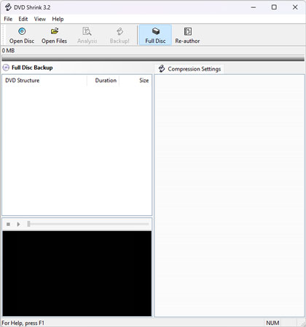Select the Compression Settings tab

(x=189, y=69)
